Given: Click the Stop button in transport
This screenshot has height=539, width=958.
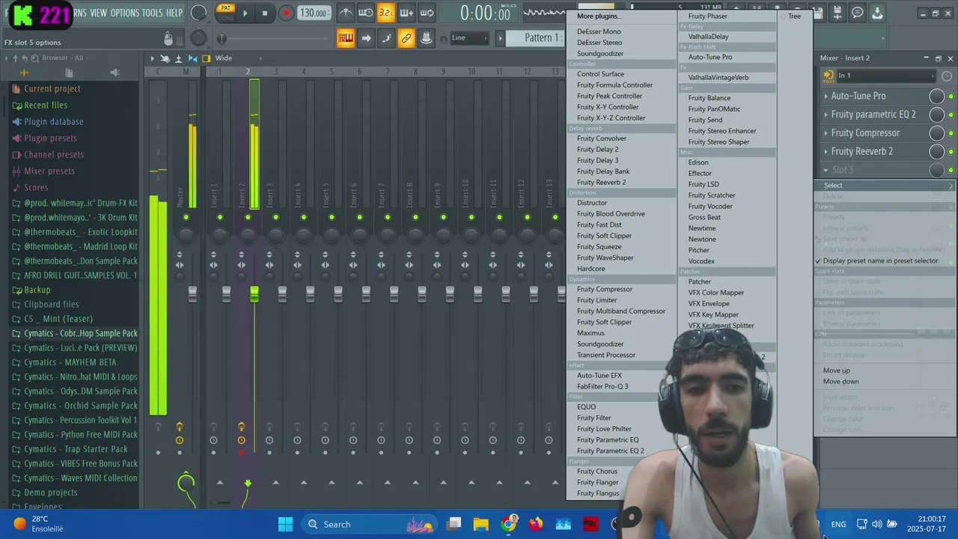Looking at the screenshot, I should 264,13.
